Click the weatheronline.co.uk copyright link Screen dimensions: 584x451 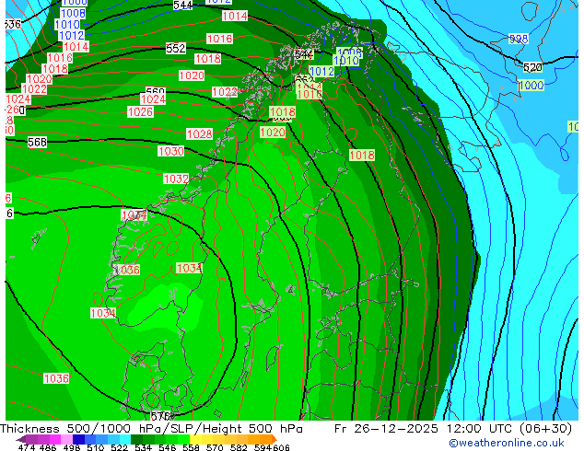(x=507, y=443)
